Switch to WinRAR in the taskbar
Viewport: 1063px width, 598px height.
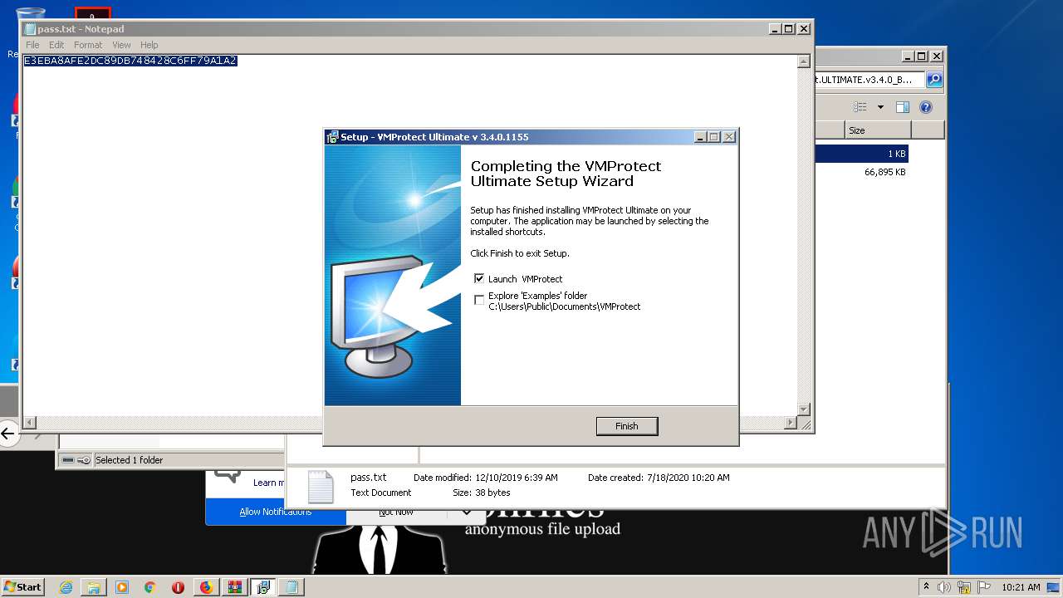pos(235,587)
